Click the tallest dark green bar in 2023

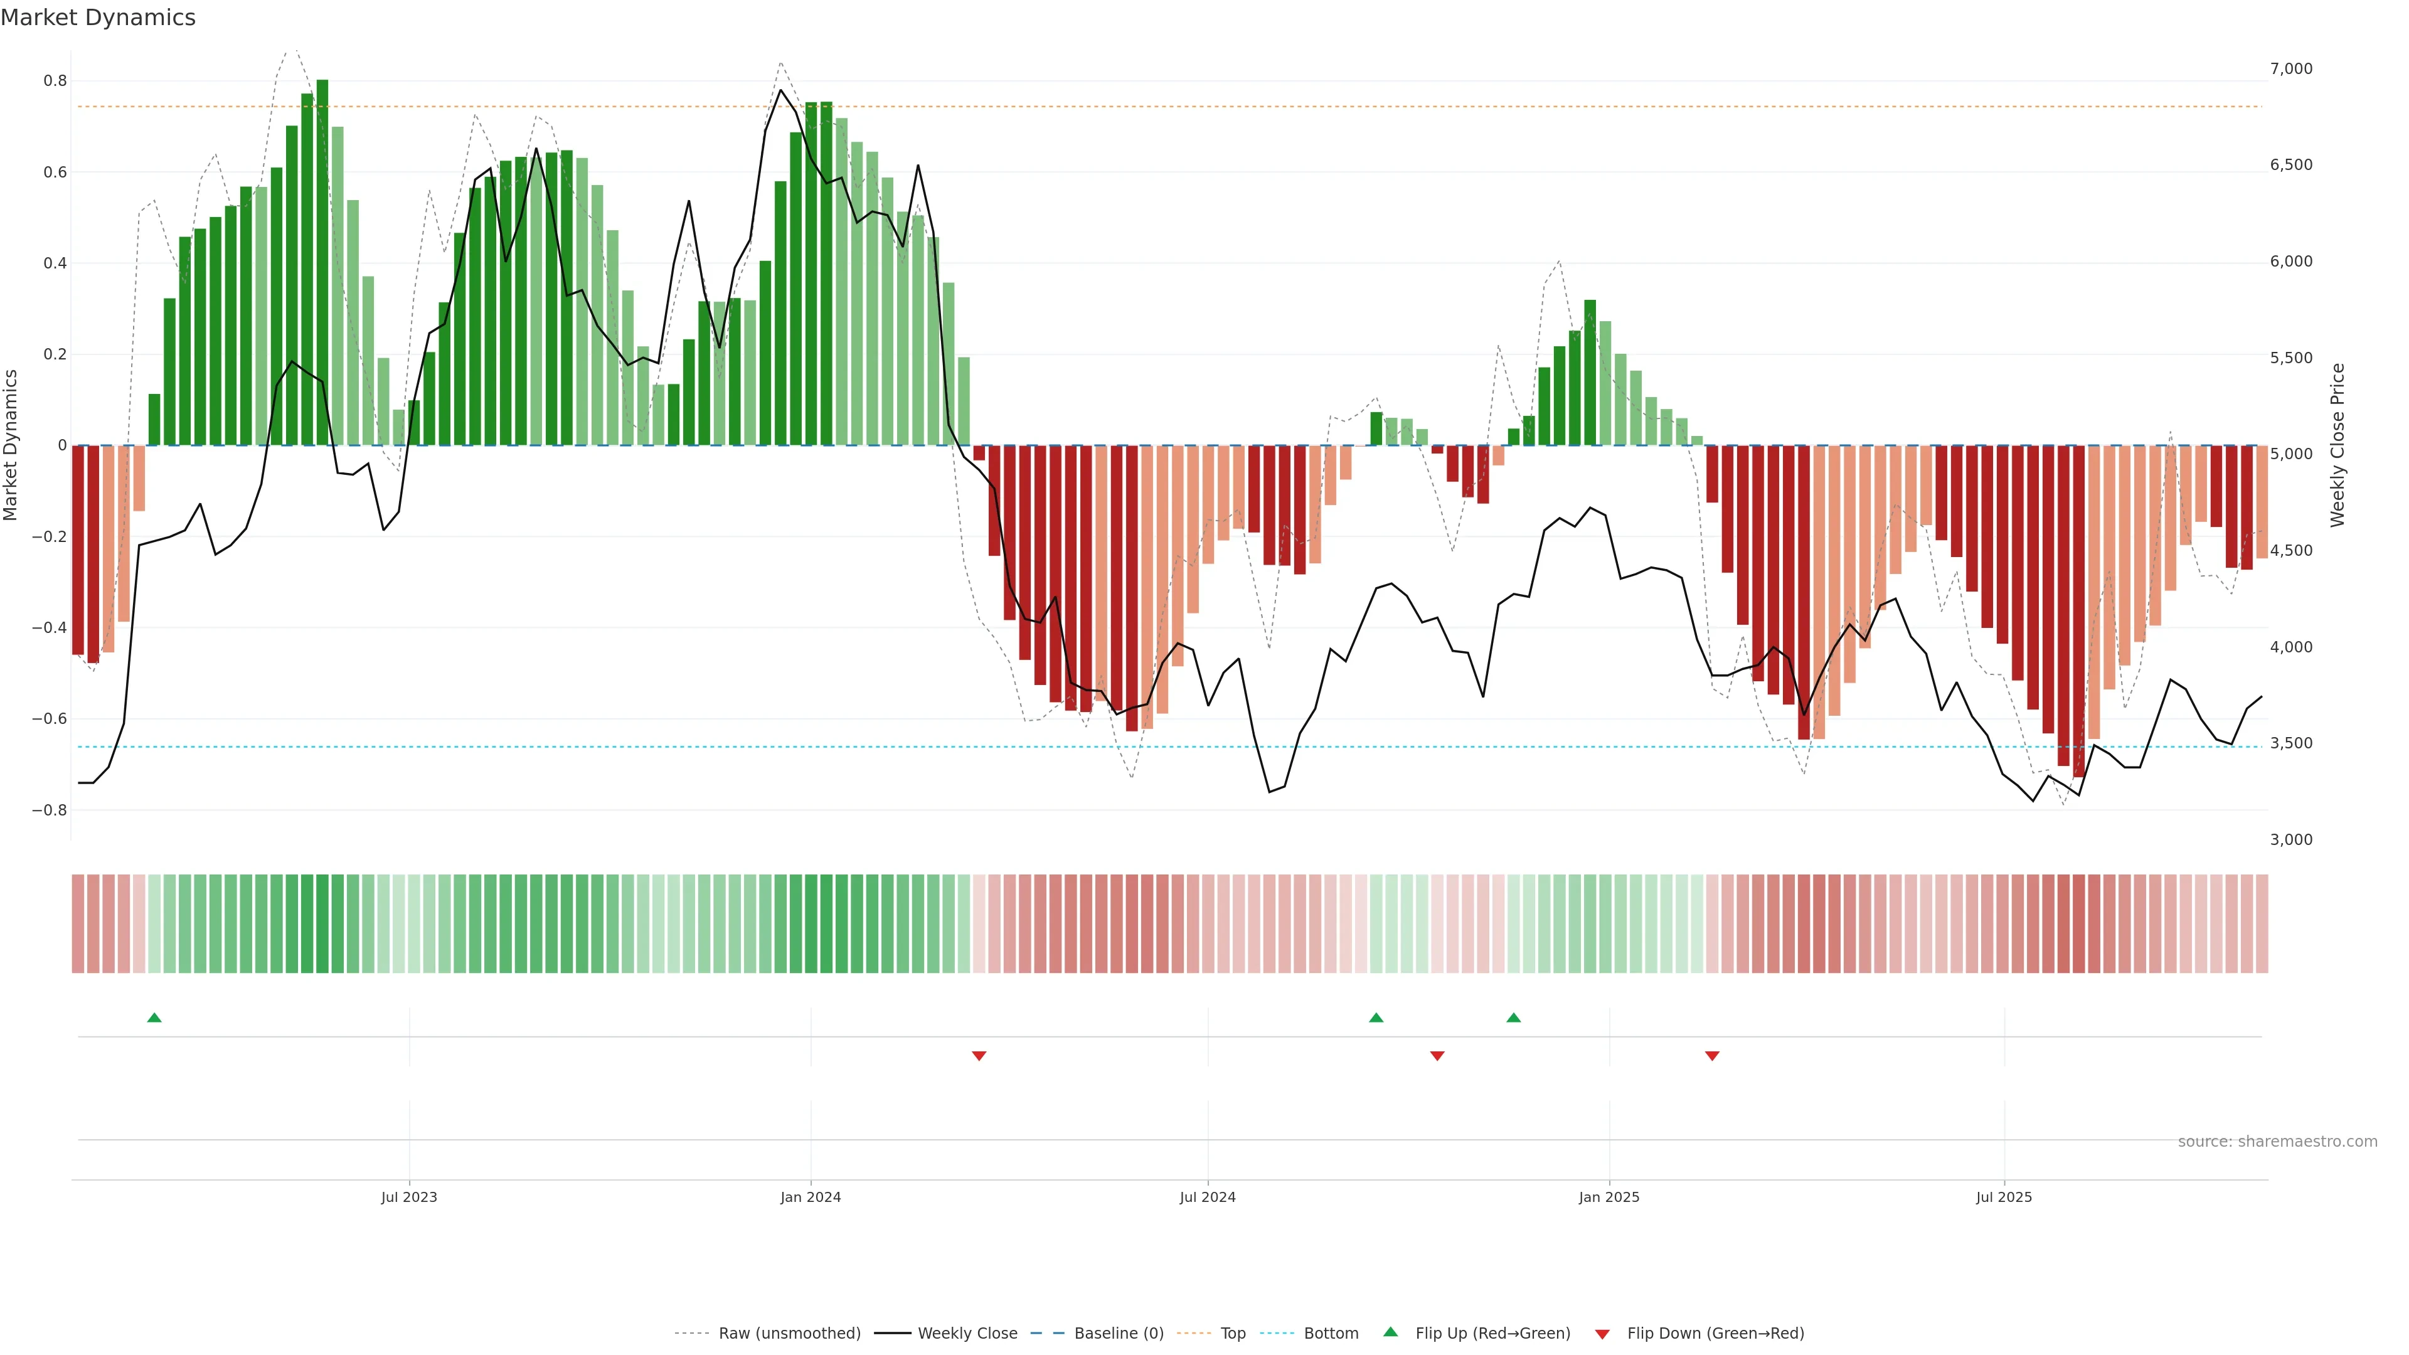[322, 262]
